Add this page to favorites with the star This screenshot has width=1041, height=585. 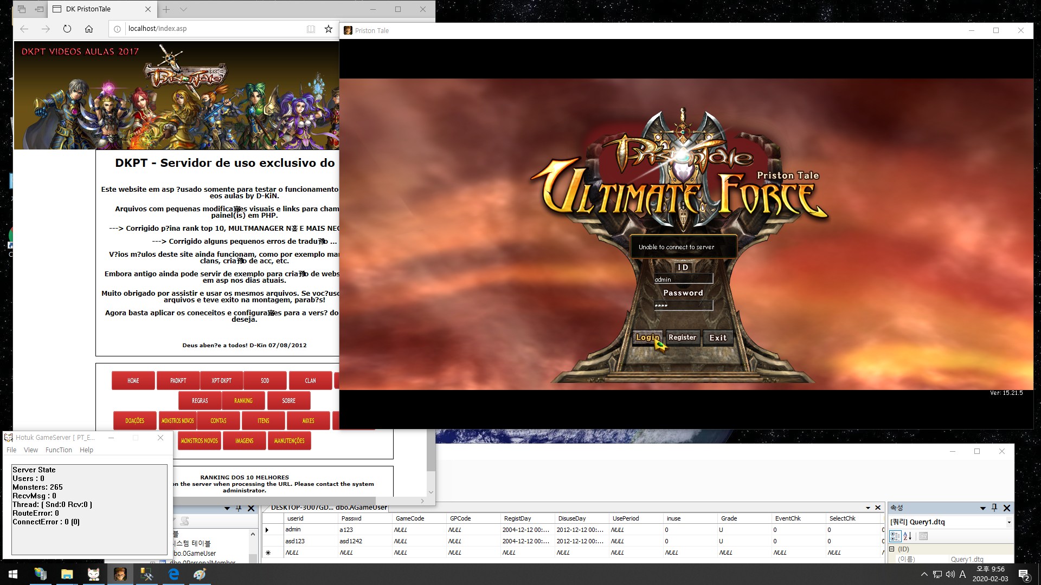[329, 29]
